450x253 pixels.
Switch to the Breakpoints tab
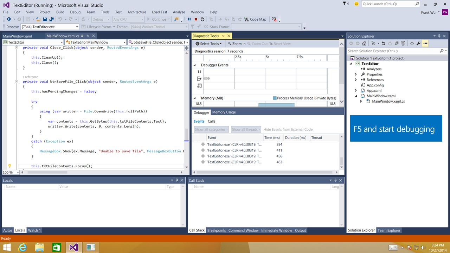point(216,231)
